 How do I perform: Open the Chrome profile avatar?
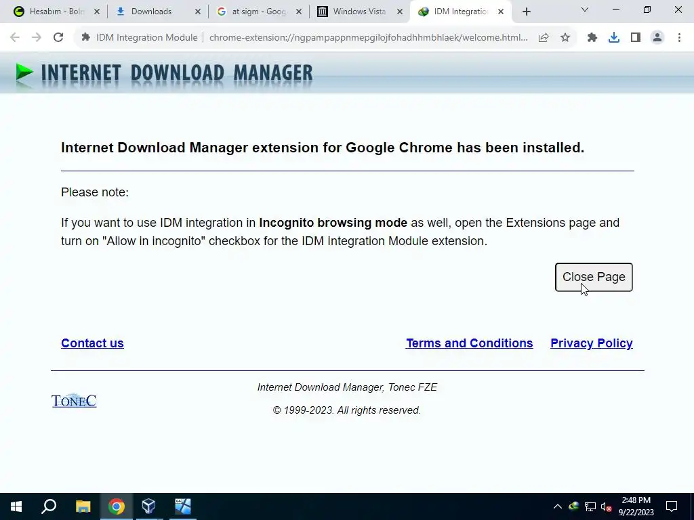[x=657, y=38]
